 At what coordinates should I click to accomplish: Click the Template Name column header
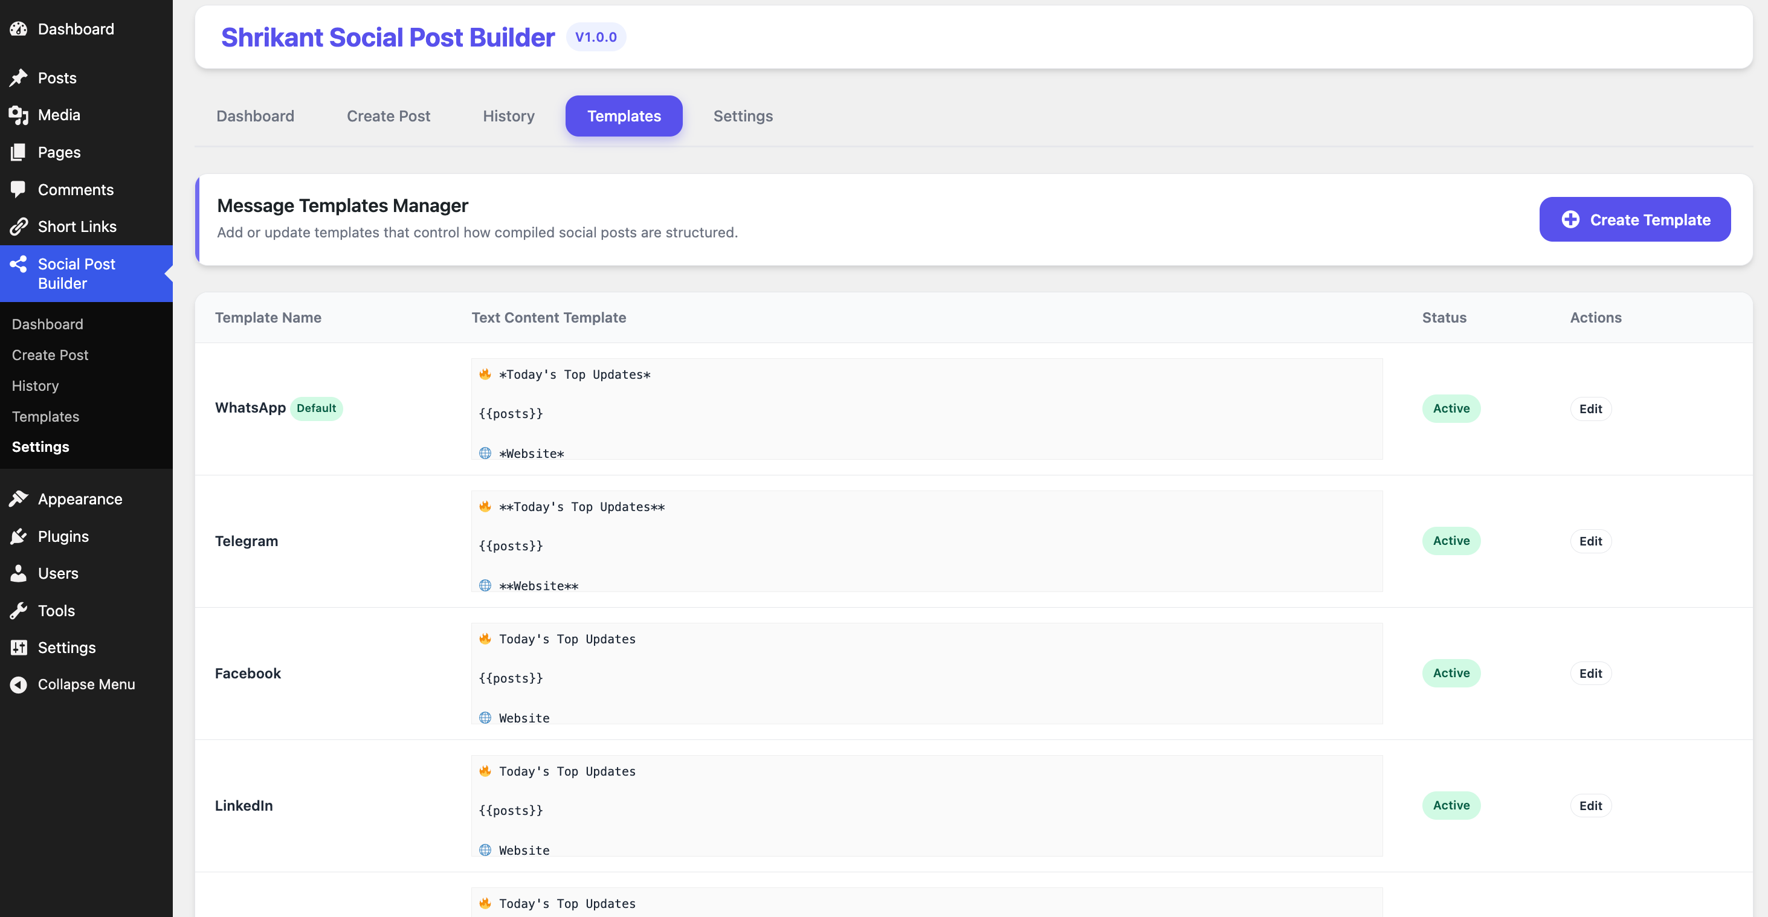[x=268, y=318]
